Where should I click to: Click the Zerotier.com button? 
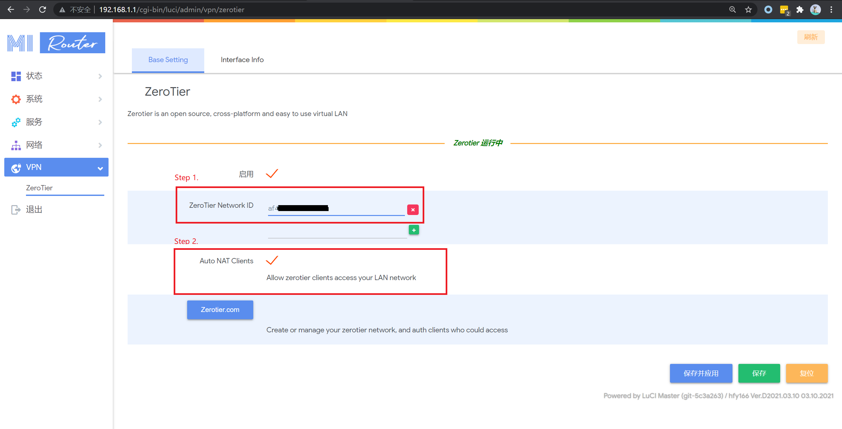click(219, 309)
